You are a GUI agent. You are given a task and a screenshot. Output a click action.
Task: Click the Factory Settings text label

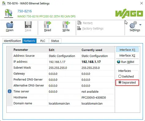[93, 28]
